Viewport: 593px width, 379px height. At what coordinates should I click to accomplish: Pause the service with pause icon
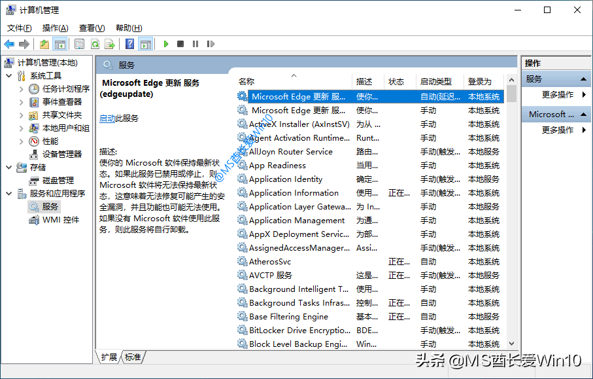(x=195, y=45)
